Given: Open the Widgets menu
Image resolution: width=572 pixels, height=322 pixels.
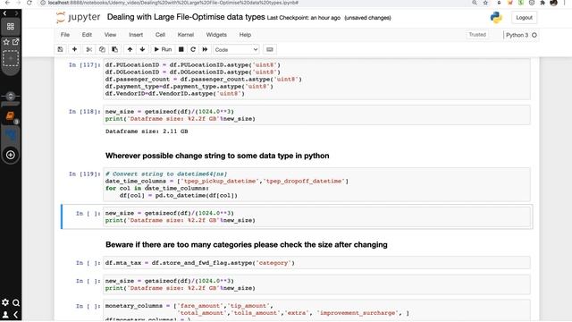Looking at the screenshot, I should (x=216, y=35).
